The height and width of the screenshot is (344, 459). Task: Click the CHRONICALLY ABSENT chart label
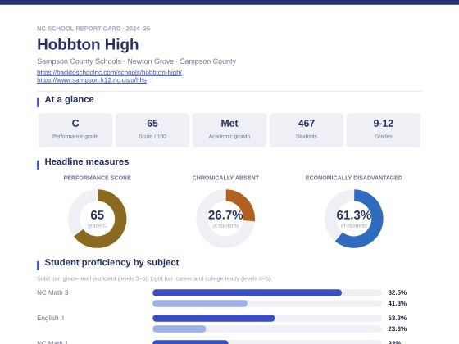tap(225, 178)
